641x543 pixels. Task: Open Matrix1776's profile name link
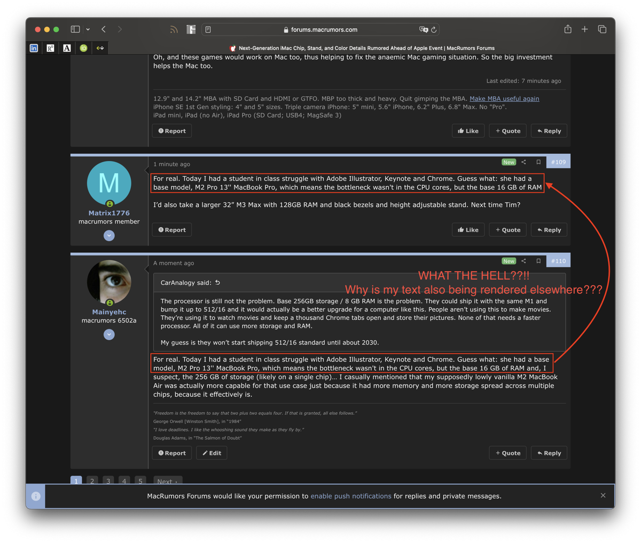tap(109, 213)
